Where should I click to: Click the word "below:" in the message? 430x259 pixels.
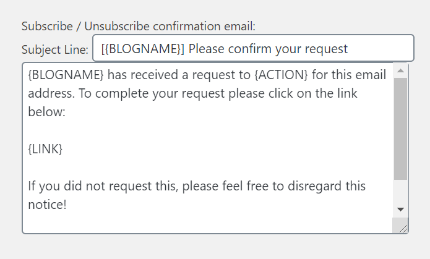(46, 112)
